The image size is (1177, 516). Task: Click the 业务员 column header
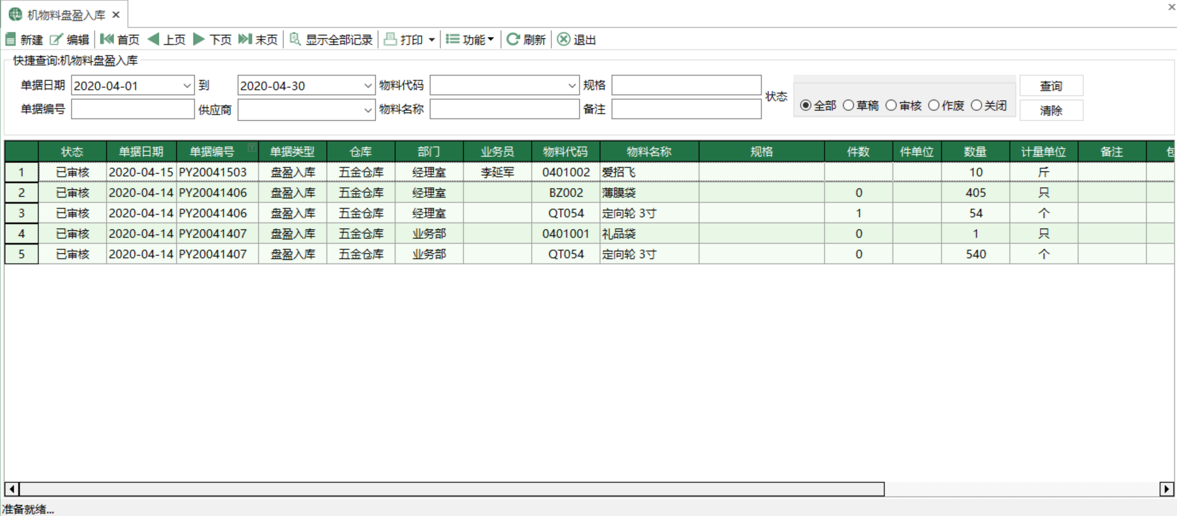(497, 152)
